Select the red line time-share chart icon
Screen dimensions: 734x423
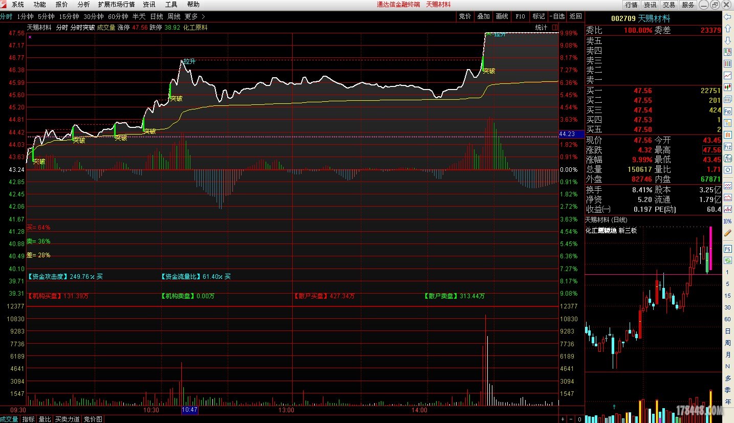[x=727, y=76]
